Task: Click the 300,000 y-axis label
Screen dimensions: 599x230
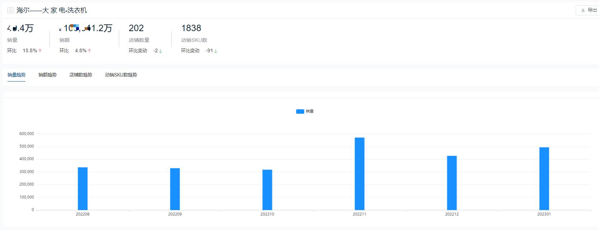Action: tap(27, 172)
